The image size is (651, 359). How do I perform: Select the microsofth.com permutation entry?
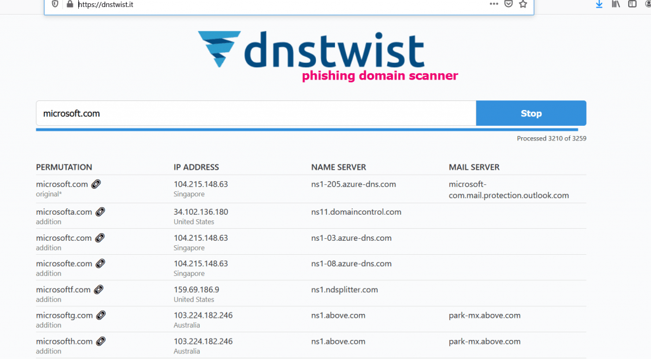tap(64, 341)
